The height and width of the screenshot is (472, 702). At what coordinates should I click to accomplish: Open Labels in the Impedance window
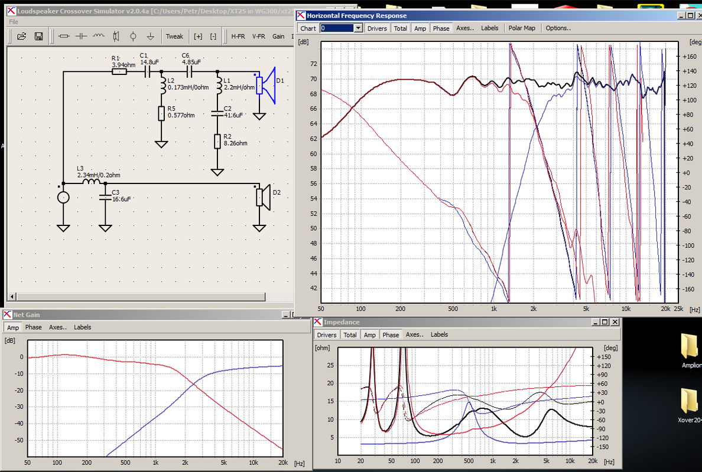click(x=439, y=335)
